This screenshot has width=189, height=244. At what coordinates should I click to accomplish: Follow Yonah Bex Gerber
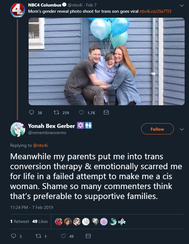point(157,129)
